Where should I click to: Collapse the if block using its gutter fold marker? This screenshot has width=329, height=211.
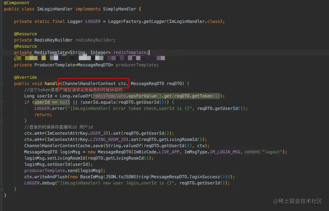2,103
